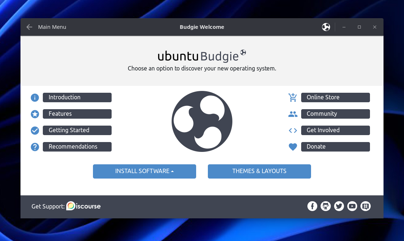This screenshot has height=241, width=404.
Task: Go to the Online Store
Action: click(335, 97)
